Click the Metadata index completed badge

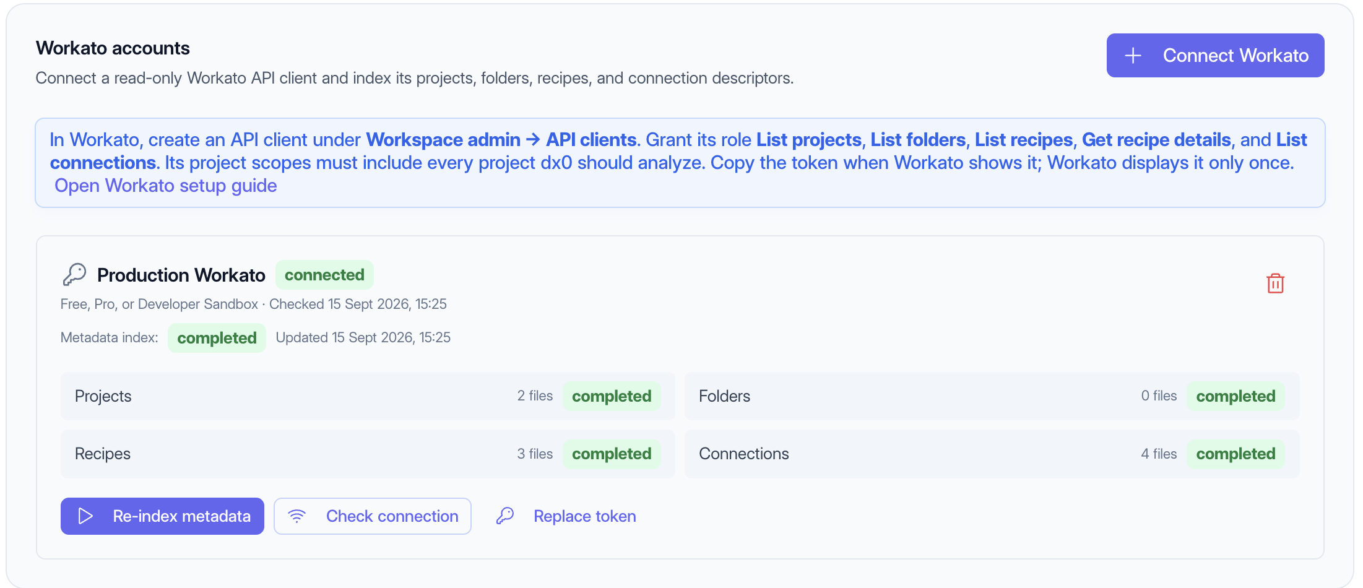point(217,338)
